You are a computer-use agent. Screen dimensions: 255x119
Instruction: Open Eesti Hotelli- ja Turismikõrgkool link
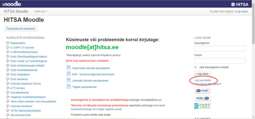tap(29, 61)
